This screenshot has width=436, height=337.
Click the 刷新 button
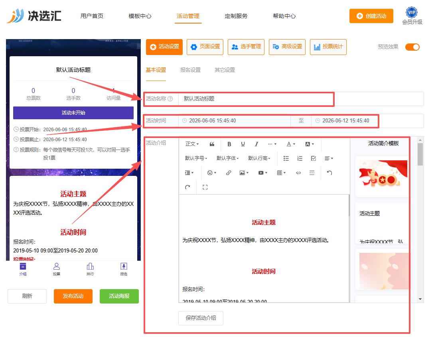coord(27,296)
